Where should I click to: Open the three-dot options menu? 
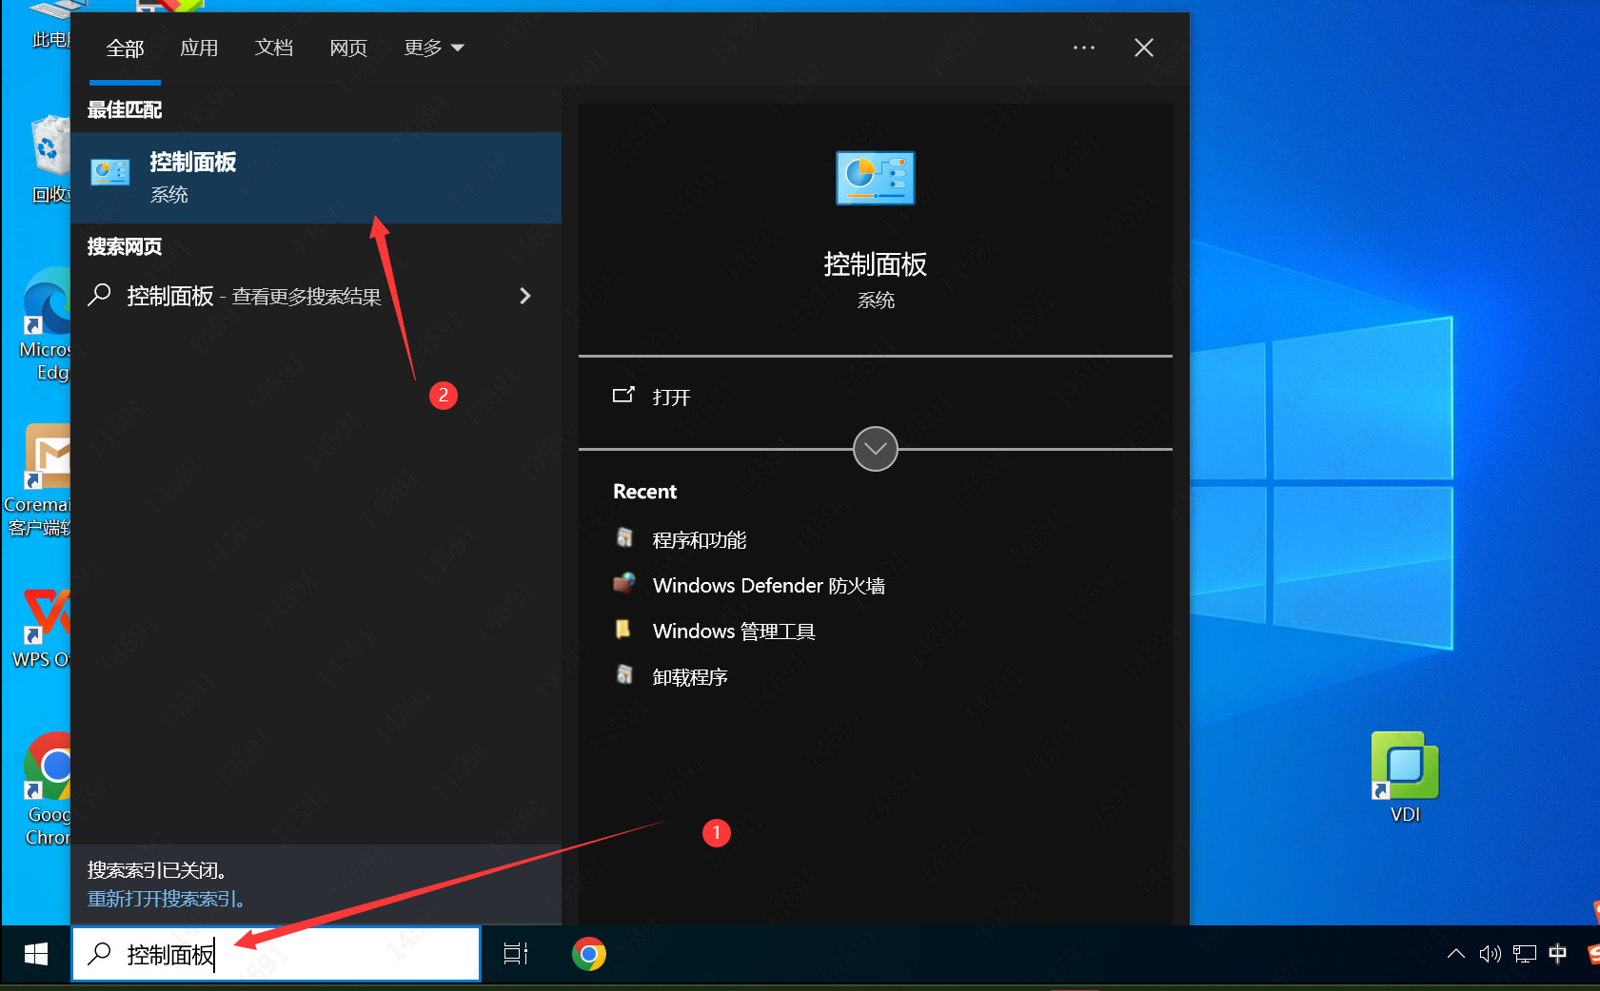pyautogui.click(x=1083, y=48)
